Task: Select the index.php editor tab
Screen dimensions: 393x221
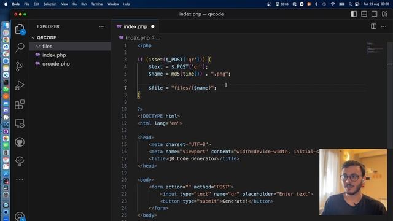Action: tap(135, 26)
